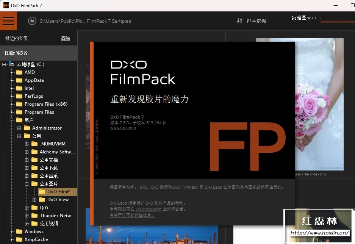Expand the Thunder Netw... folder node

point(27,216)
